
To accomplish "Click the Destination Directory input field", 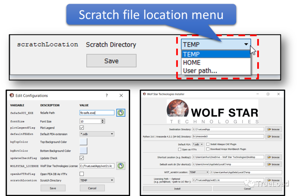I will 228,129.
